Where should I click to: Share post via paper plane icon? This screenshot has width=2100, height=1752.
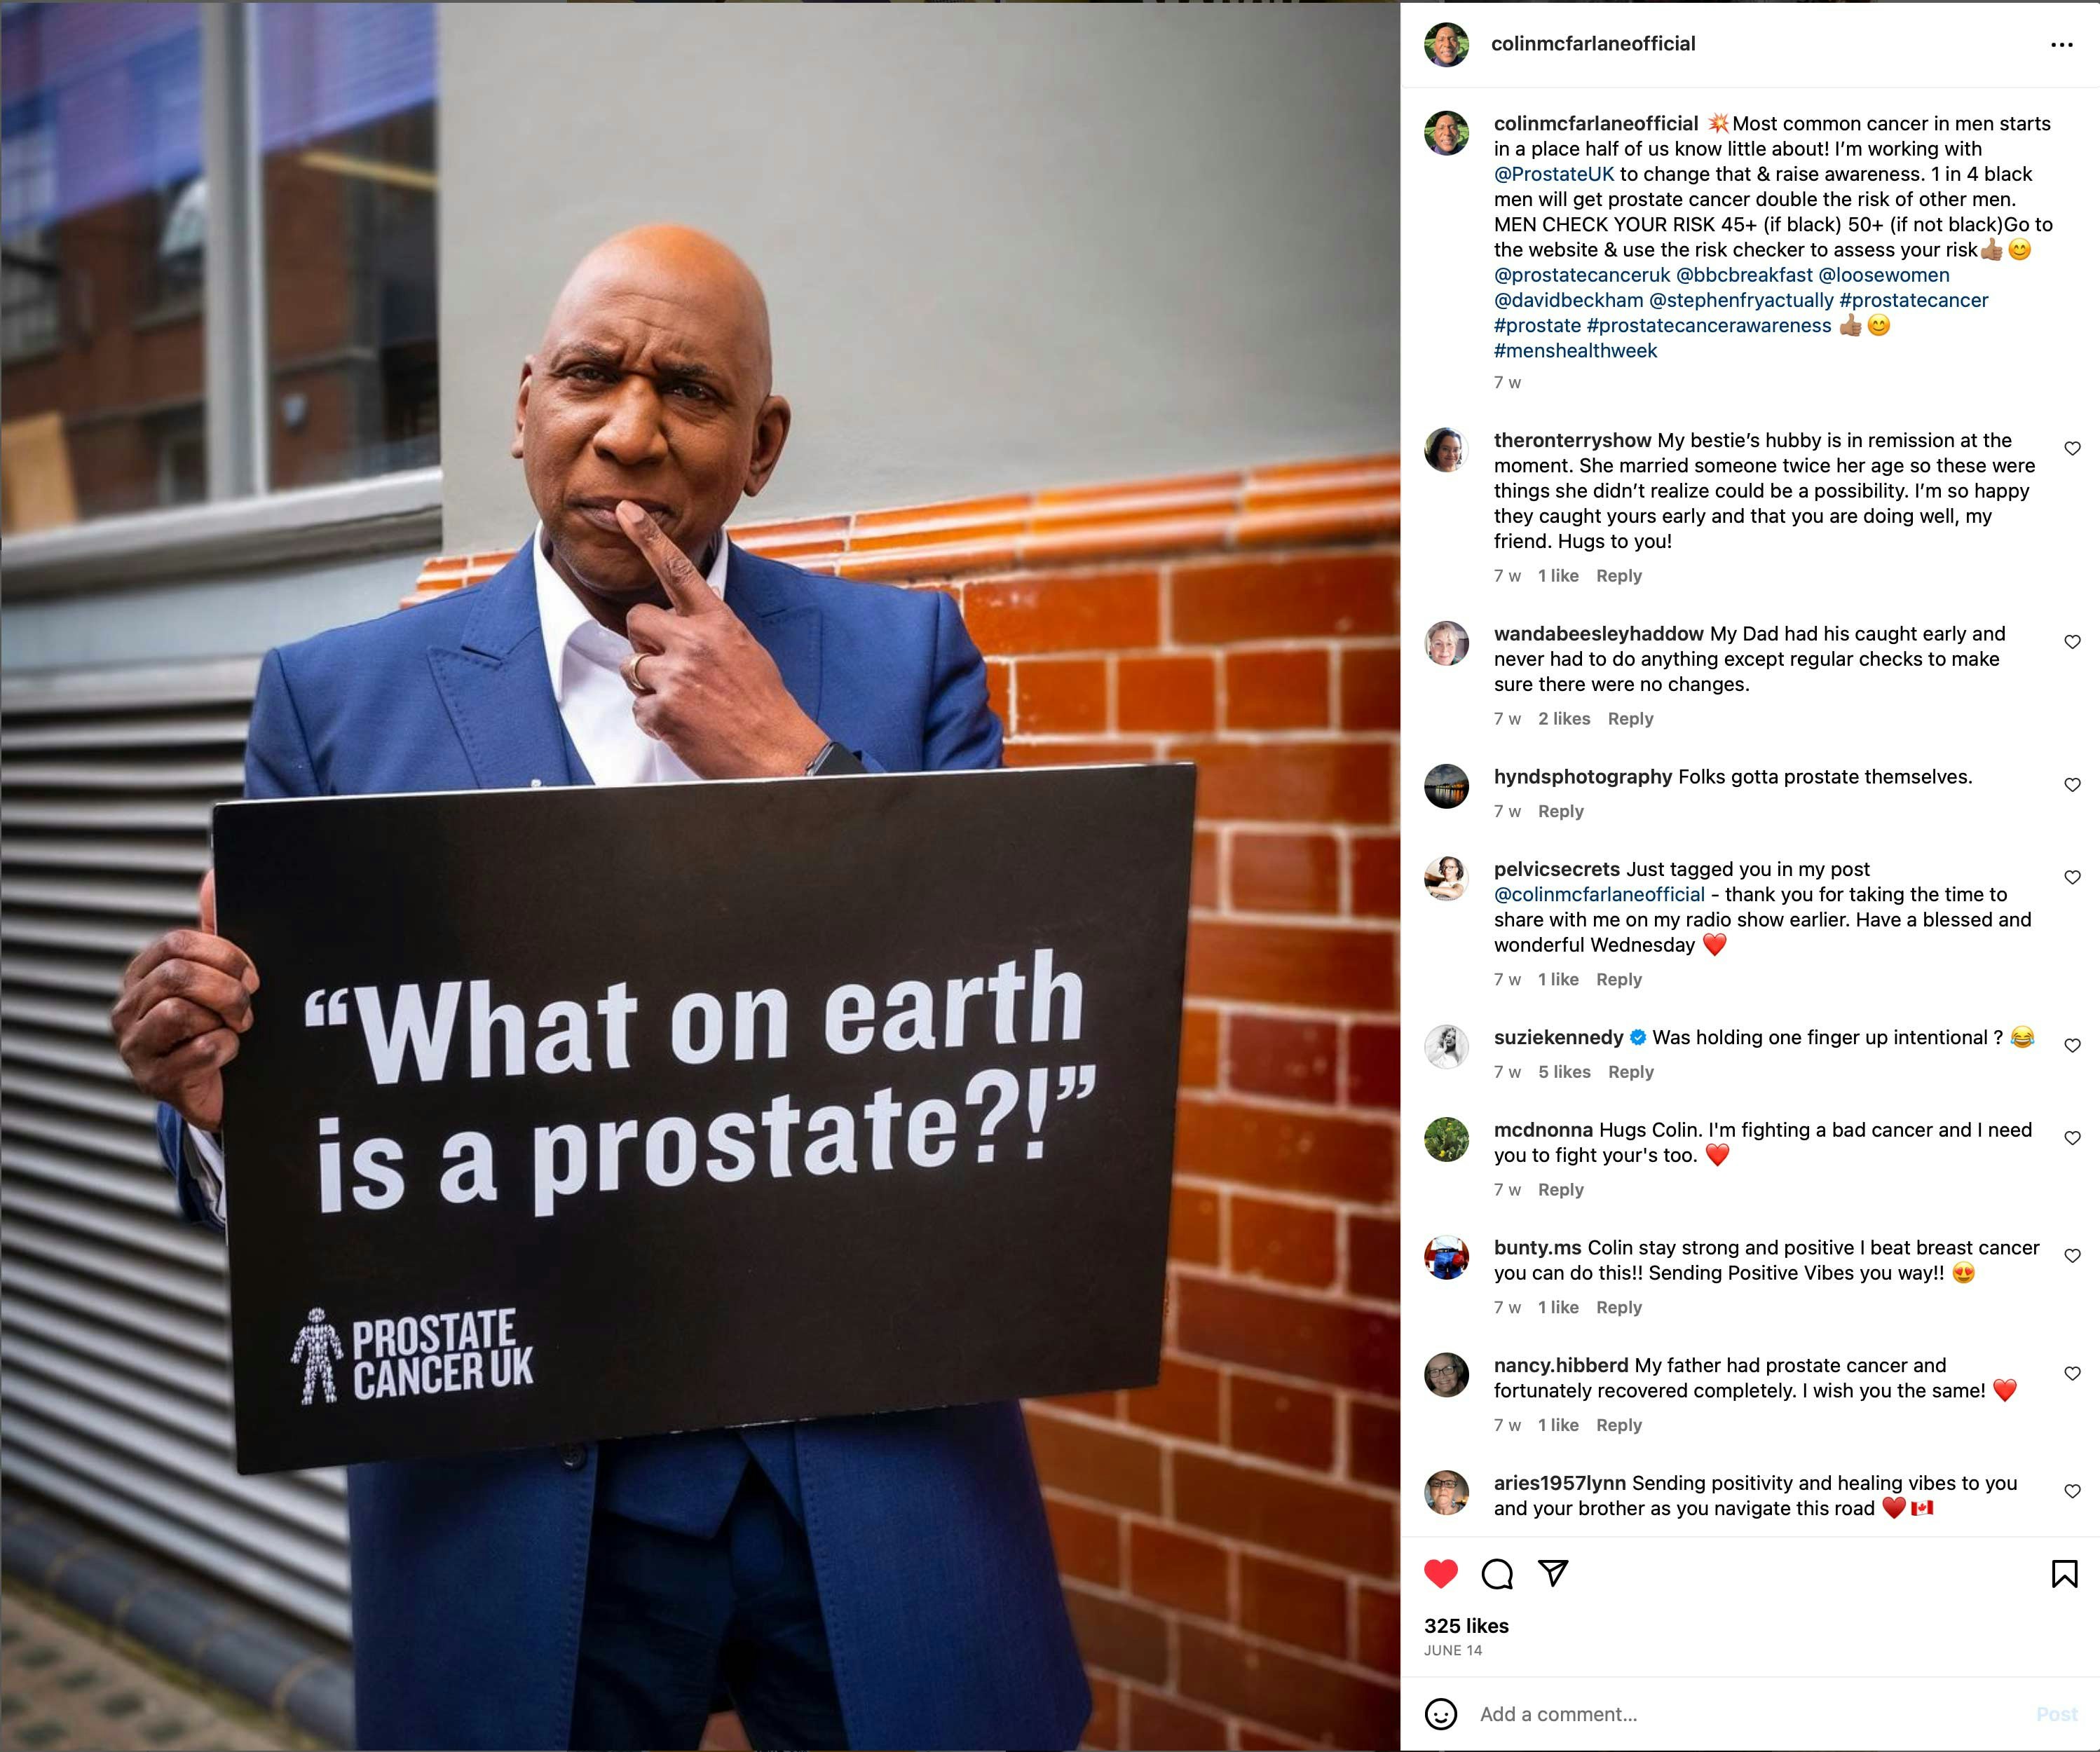pyautogui.click(x=1552, y=1573)
